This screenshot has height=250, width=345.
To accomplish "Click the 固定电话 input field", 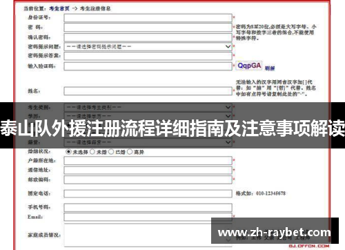I will point(148,194).
